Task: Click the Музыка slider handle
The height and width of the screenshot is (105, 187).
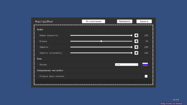Action: point(101,41)
